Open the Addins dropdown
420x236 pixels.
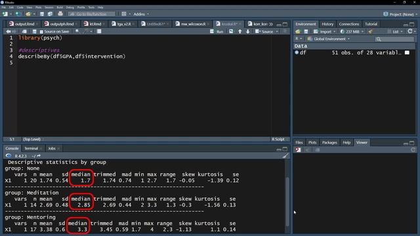[141, 14]
